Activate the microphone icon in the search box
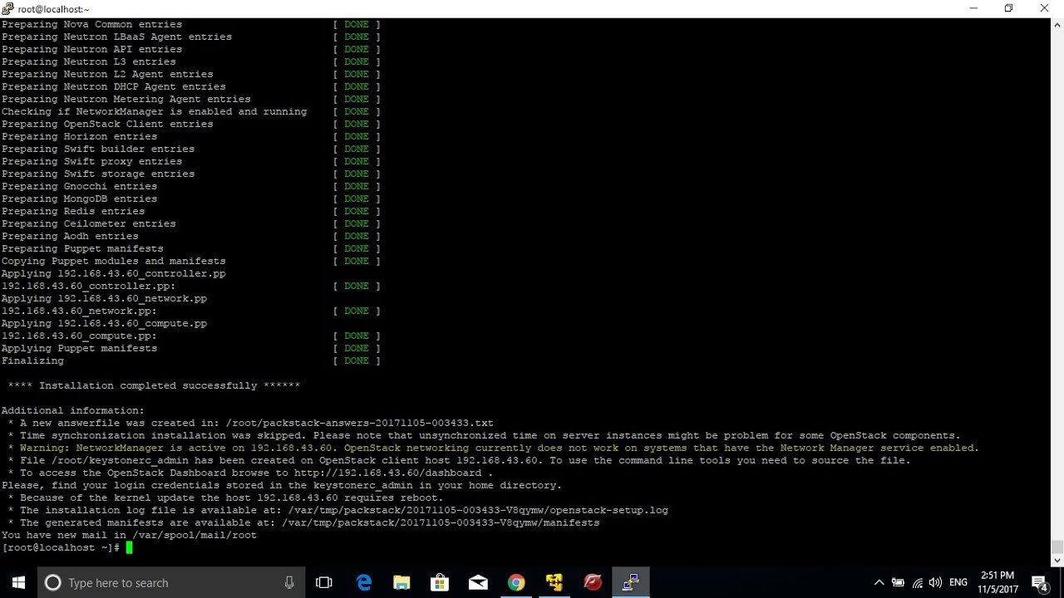This screenshot has width=1064, height=598. [289, 582]
